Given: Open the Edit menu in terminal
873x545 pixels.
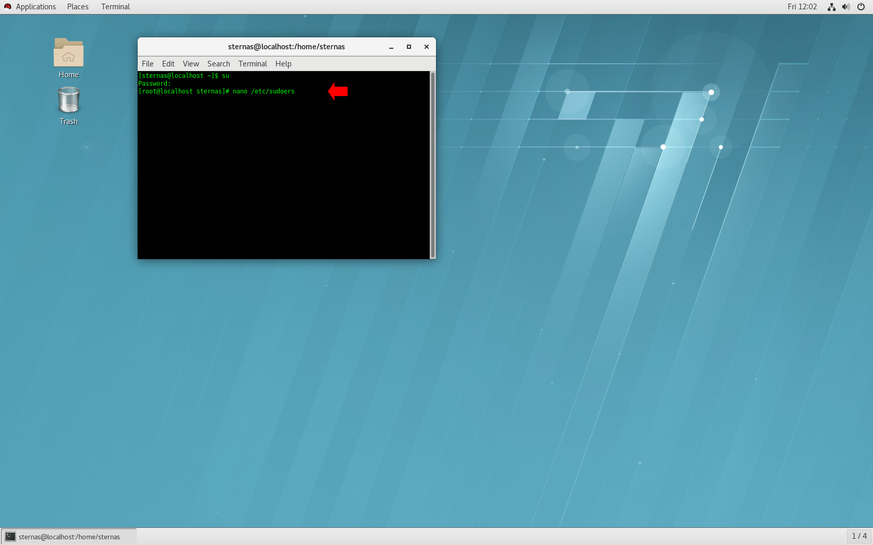Looking at the screenshot, I should 168,64.
